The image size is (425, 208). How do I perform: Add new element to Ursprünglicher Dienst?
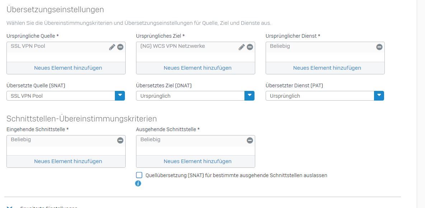[x=327, y=68]
